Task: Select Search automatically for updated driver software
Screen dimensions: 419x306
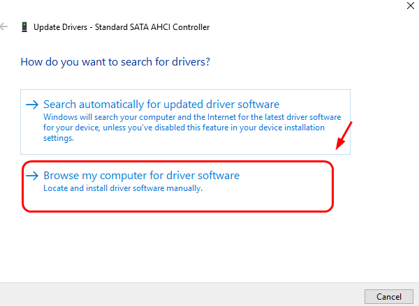Action: tap(161, 105)
